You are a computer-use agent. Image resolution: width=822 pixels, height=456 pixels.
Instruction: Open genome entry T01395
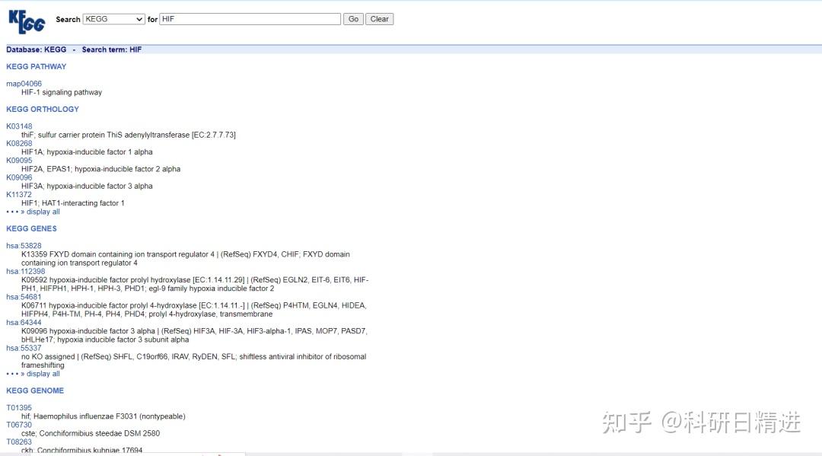[19, 408]
